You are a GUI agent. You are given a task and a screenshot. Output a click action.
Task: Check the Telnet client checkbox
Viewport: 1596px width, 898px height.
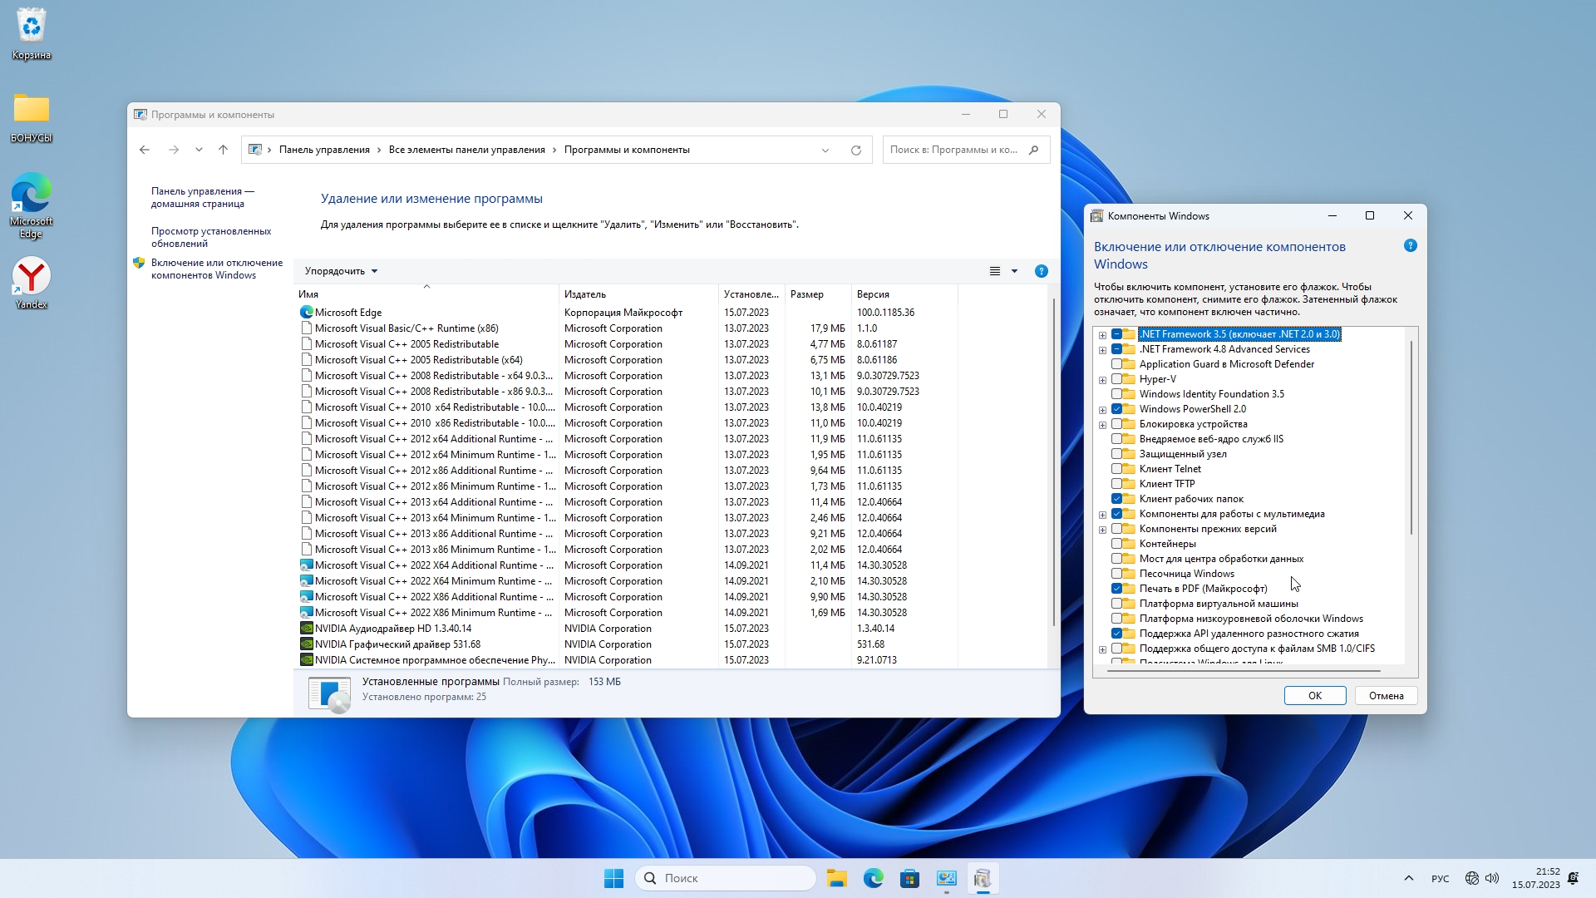click(1117, 469)
